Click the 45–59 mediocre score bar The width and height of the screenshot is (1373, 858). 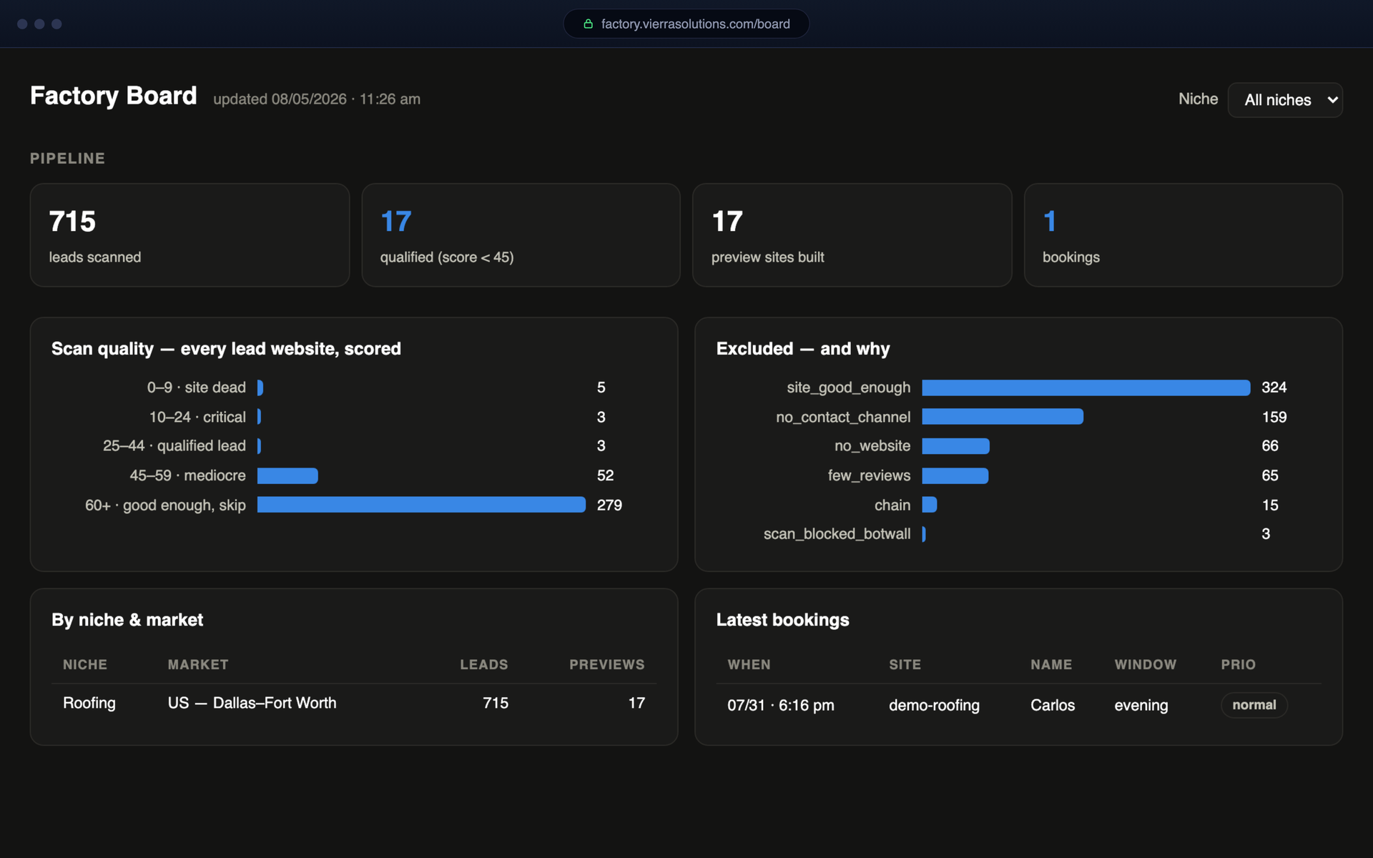coord(287,475)
